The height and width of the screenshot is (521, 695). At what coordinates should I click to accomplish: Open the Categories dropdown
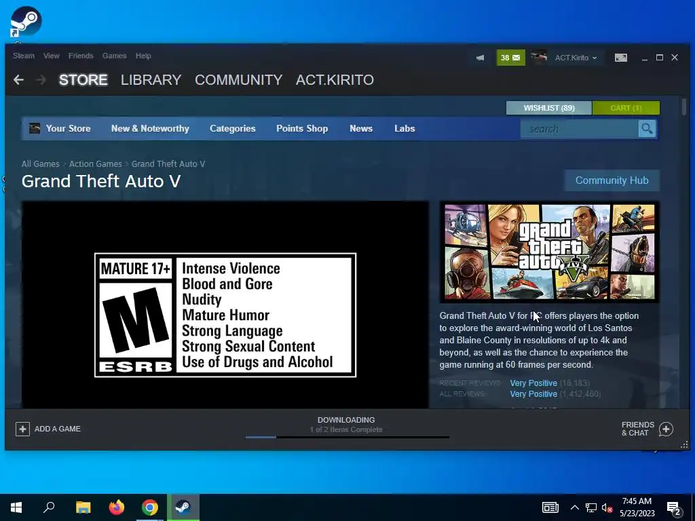233,128
